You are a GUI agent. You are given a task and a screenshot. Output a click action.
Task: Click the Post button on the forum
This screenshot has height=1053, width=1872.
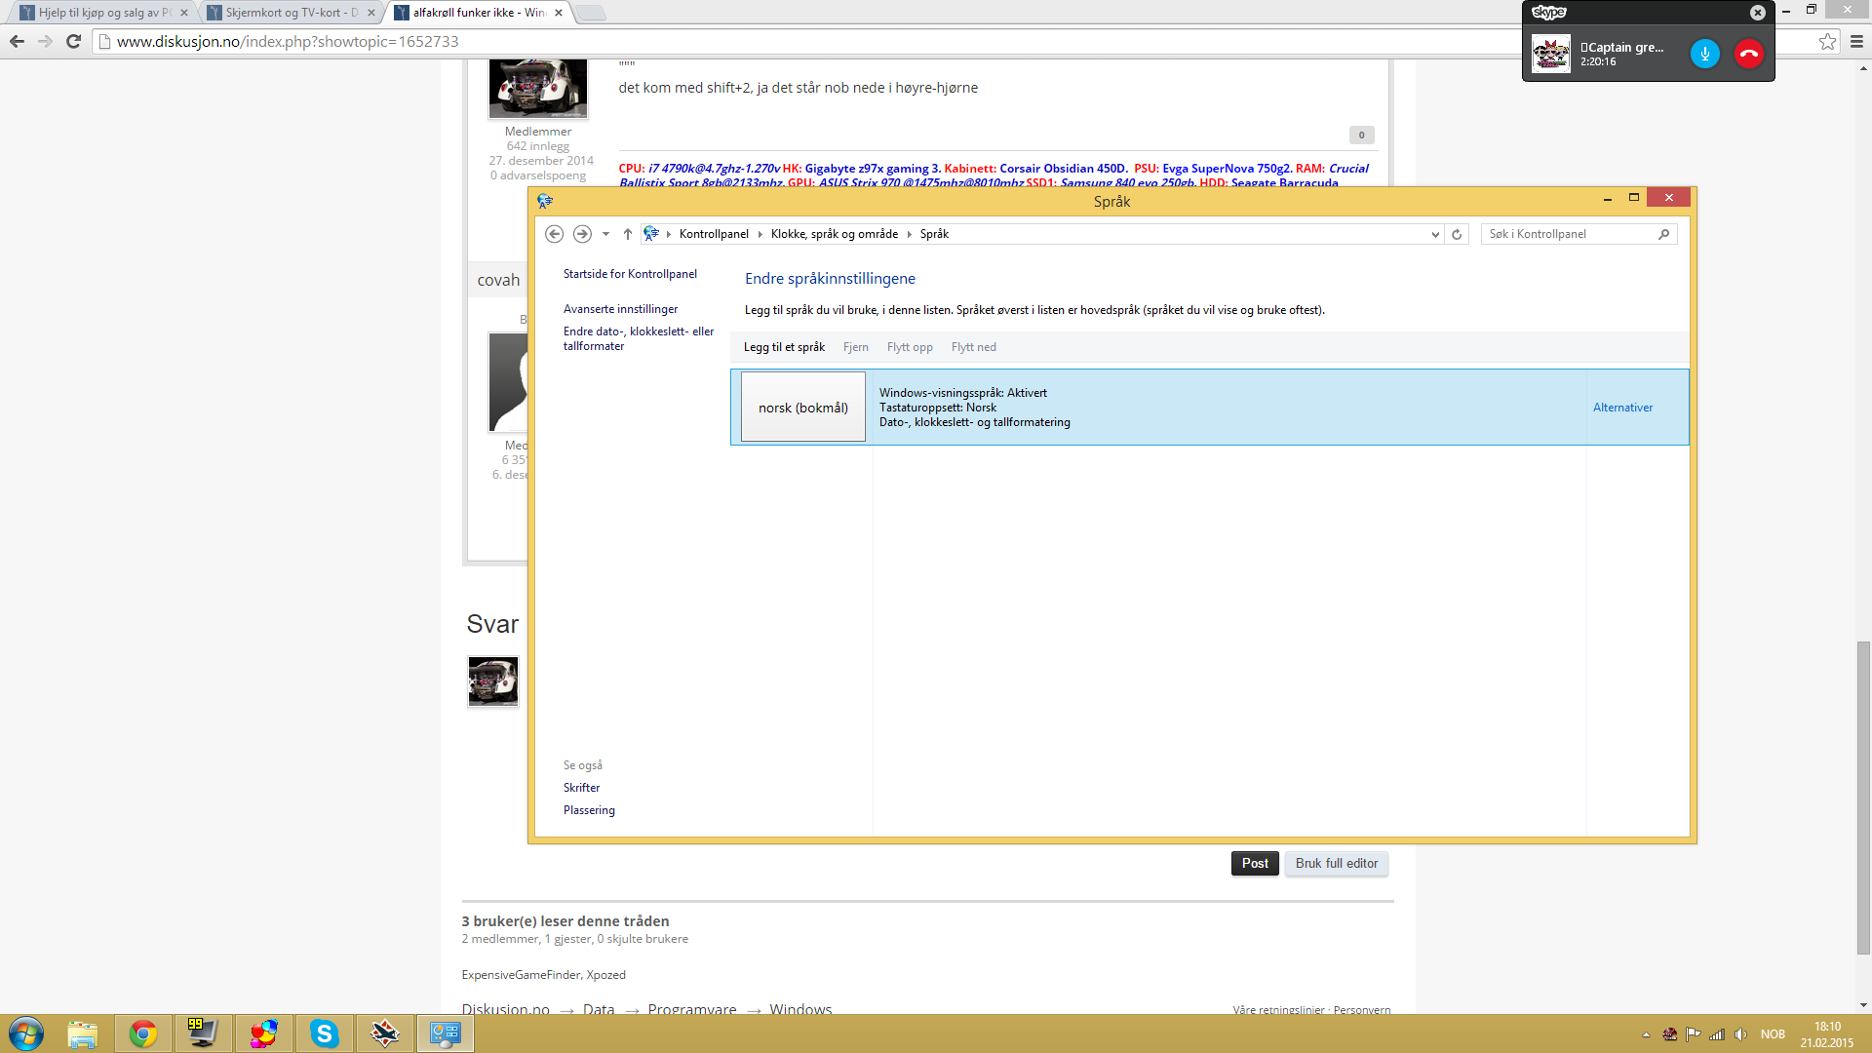pyautogui.click(x=1255, y=863)
